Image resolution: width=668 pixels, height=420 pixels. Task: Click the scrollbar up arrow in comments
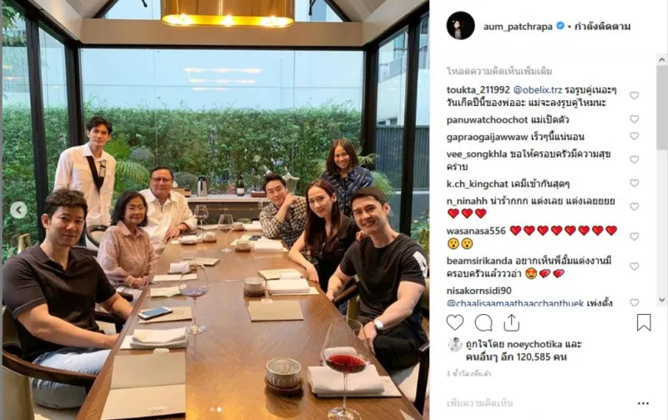(x=661, y=60)
